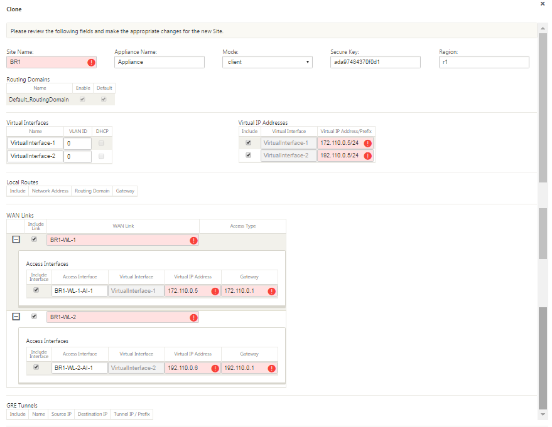This screenshot has height=427, width=552.
Task: Click error icon in BR1-WL-1 field
Action: [193, 240]
